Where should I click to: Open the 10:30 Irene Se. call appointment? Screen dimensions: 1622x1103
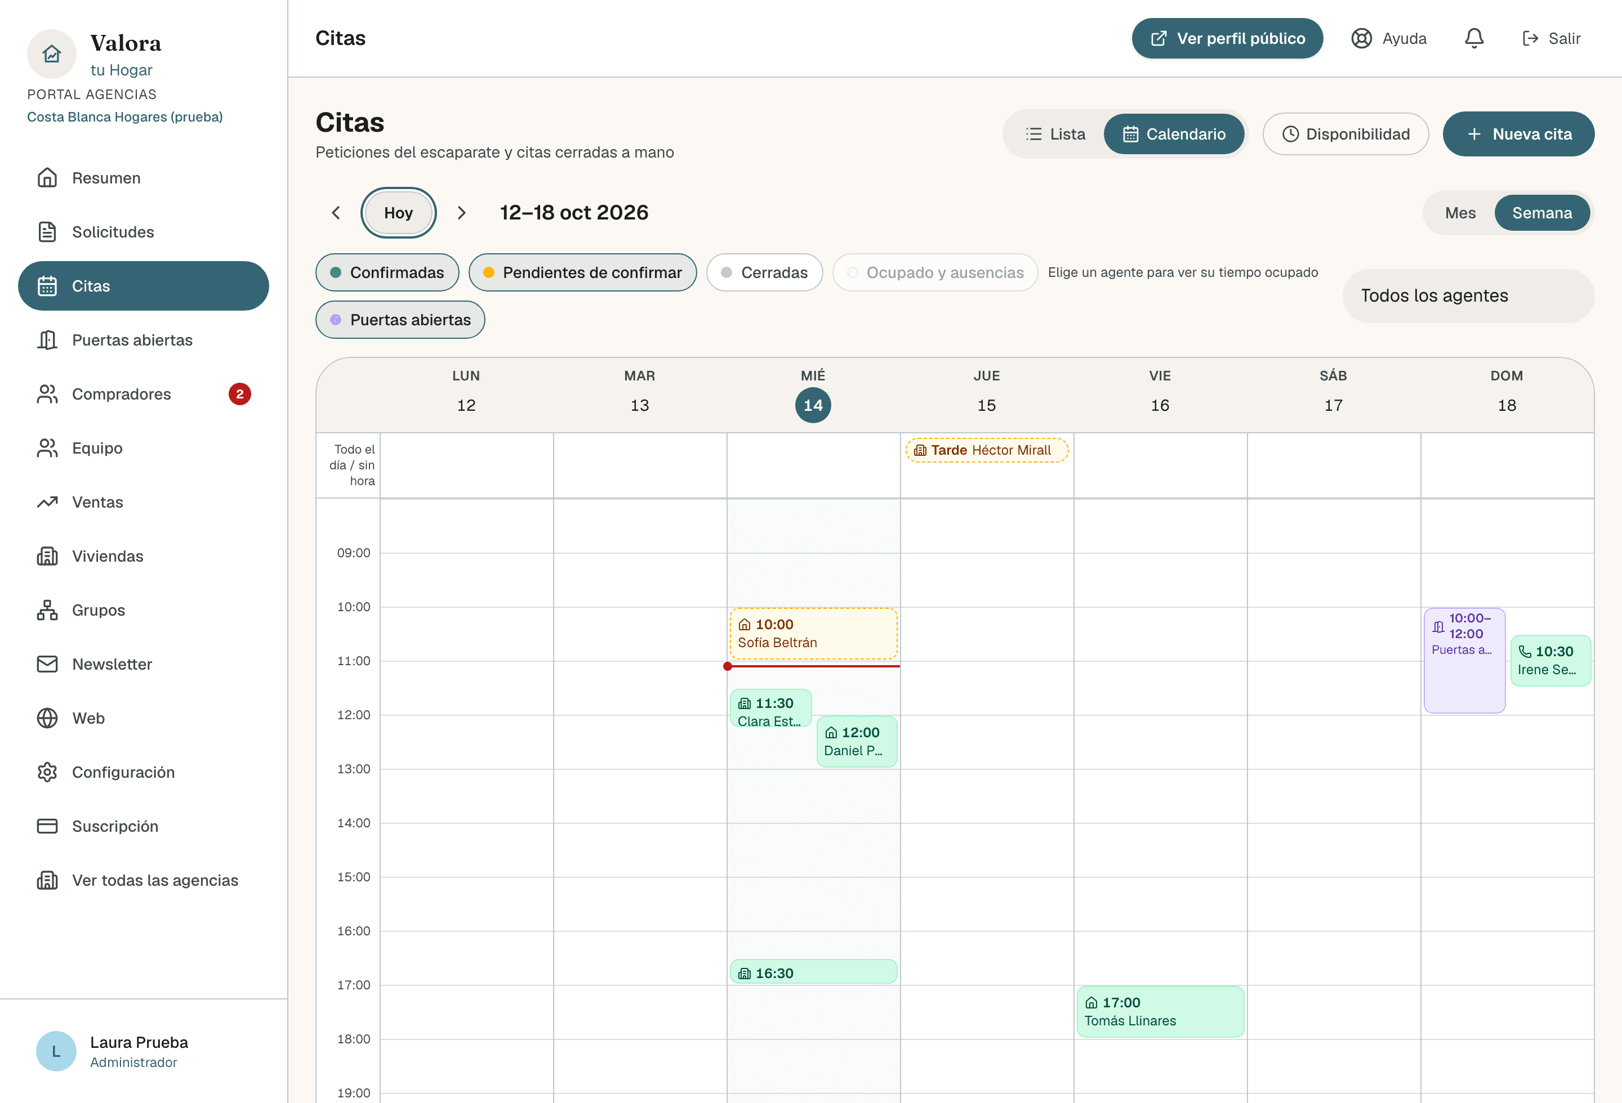1550,661
